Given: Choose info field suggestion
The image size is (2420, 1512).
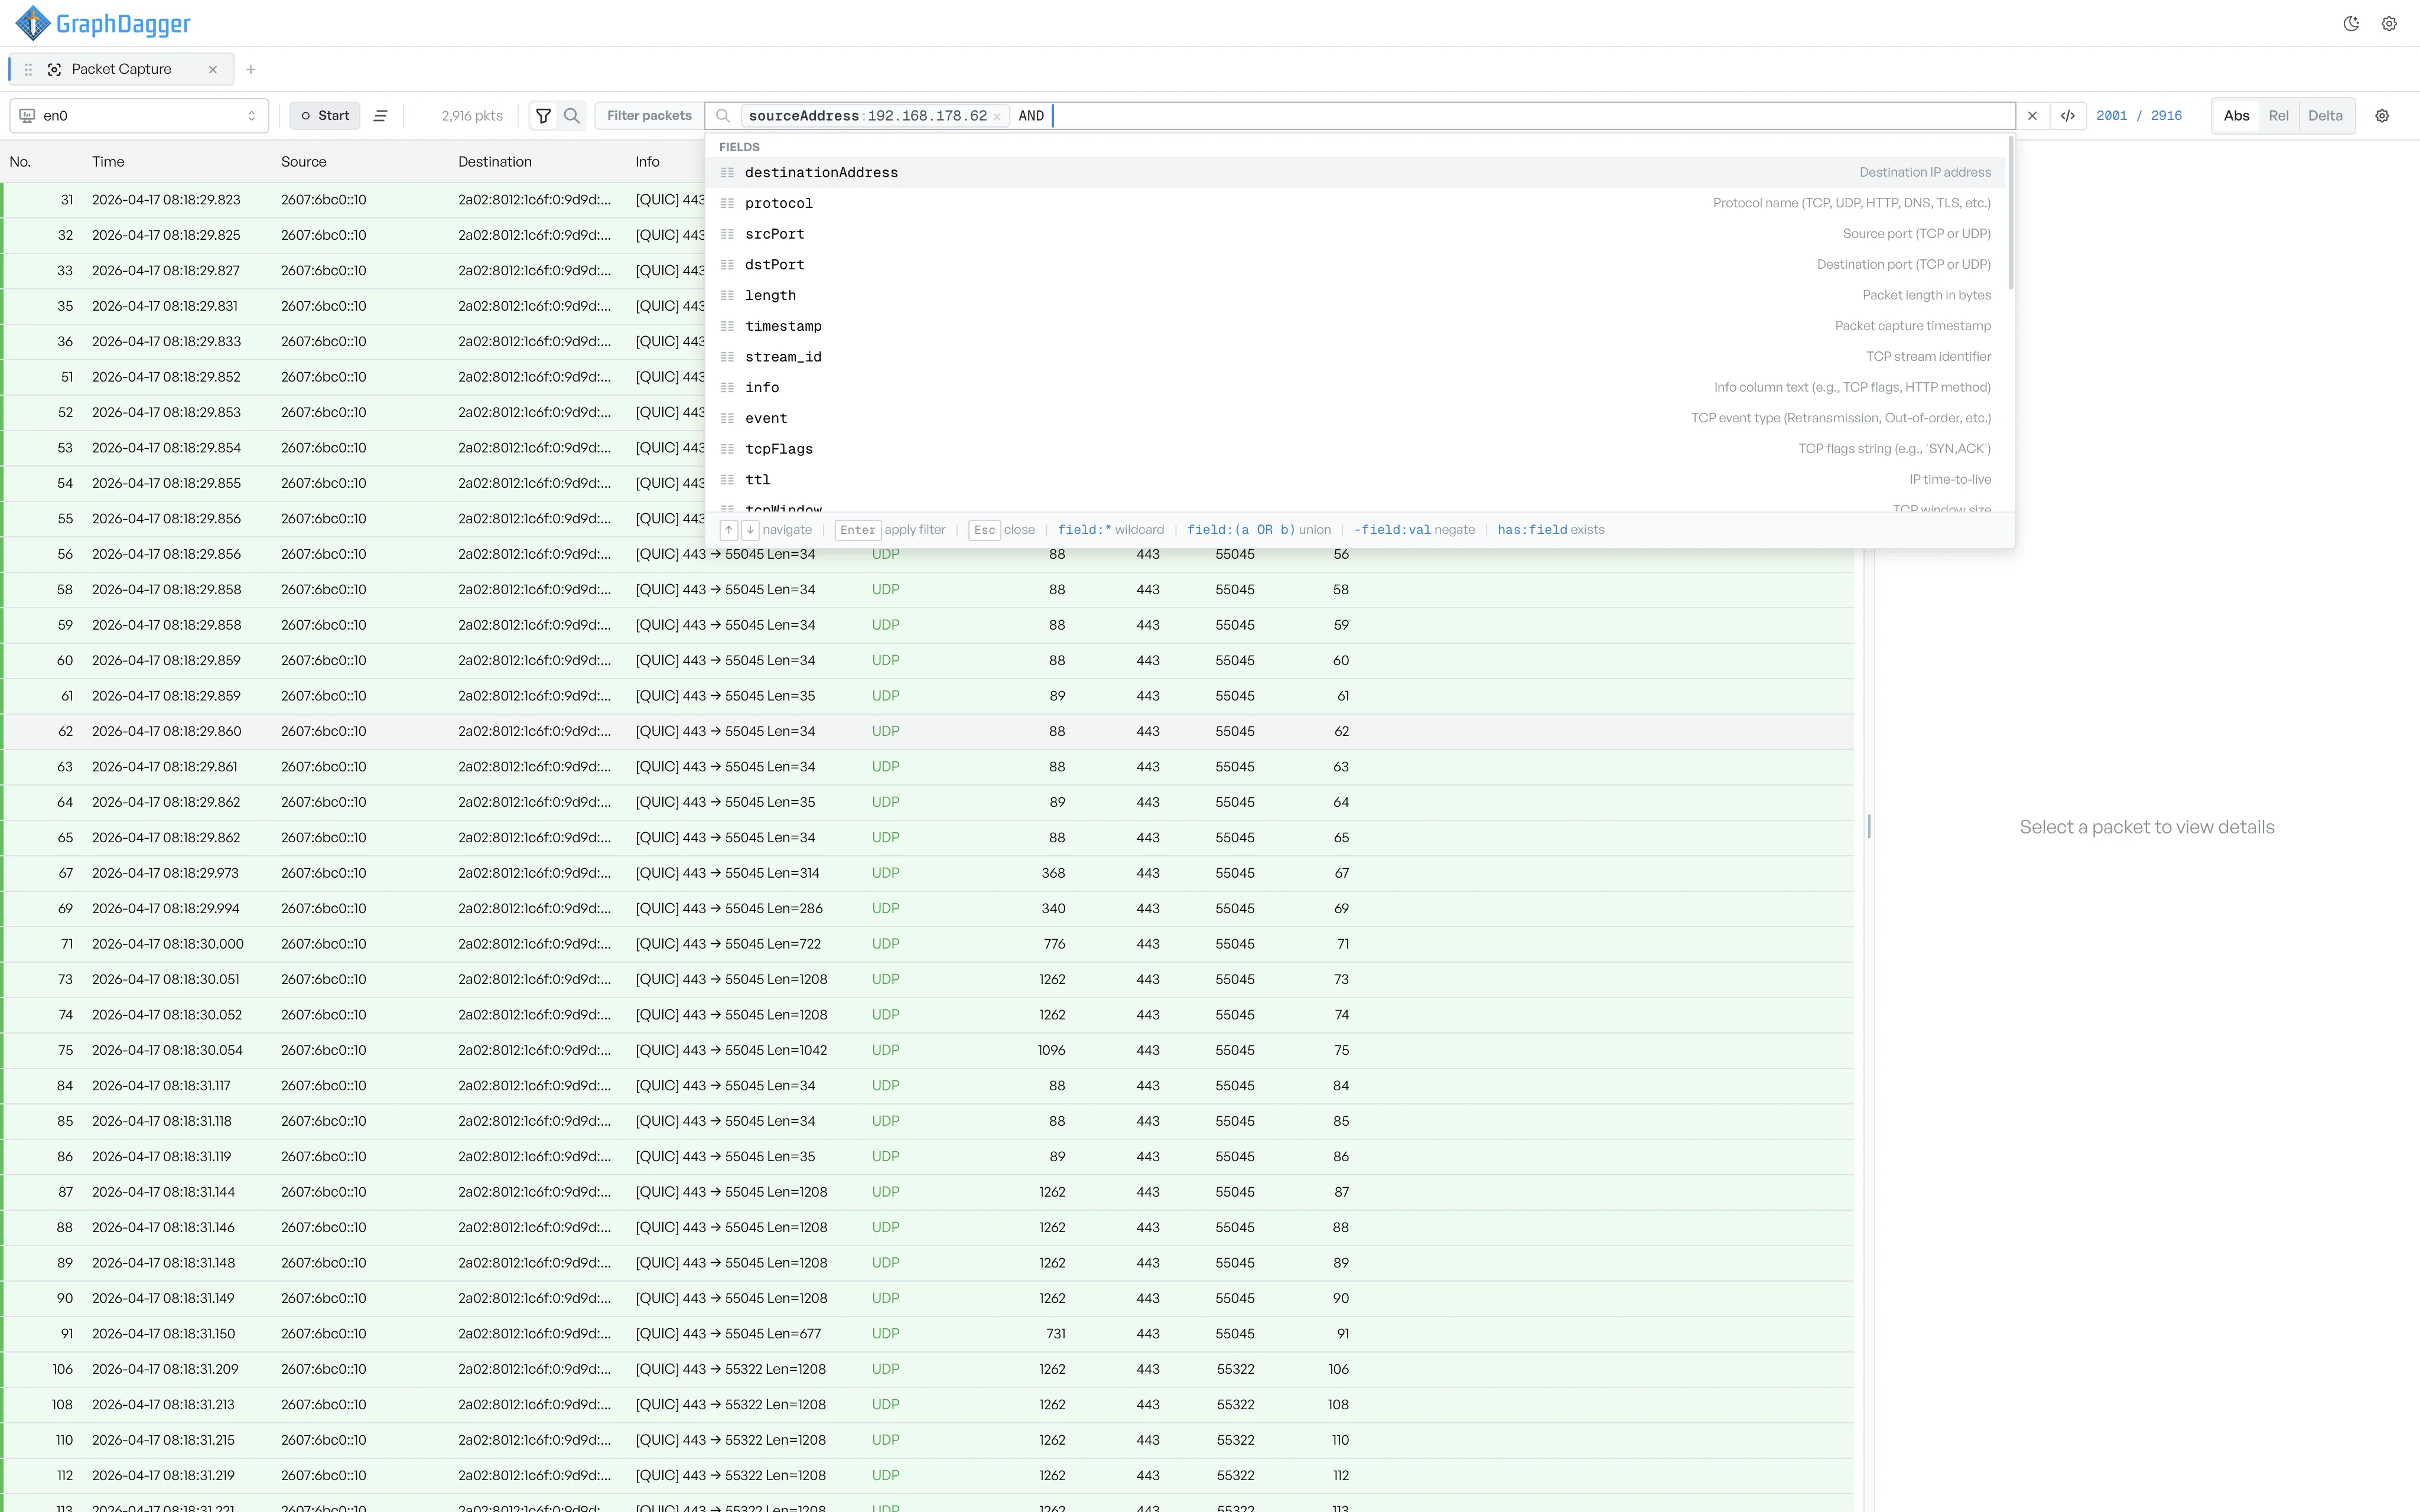Looking at the screenshot, I should (1355, 387).
